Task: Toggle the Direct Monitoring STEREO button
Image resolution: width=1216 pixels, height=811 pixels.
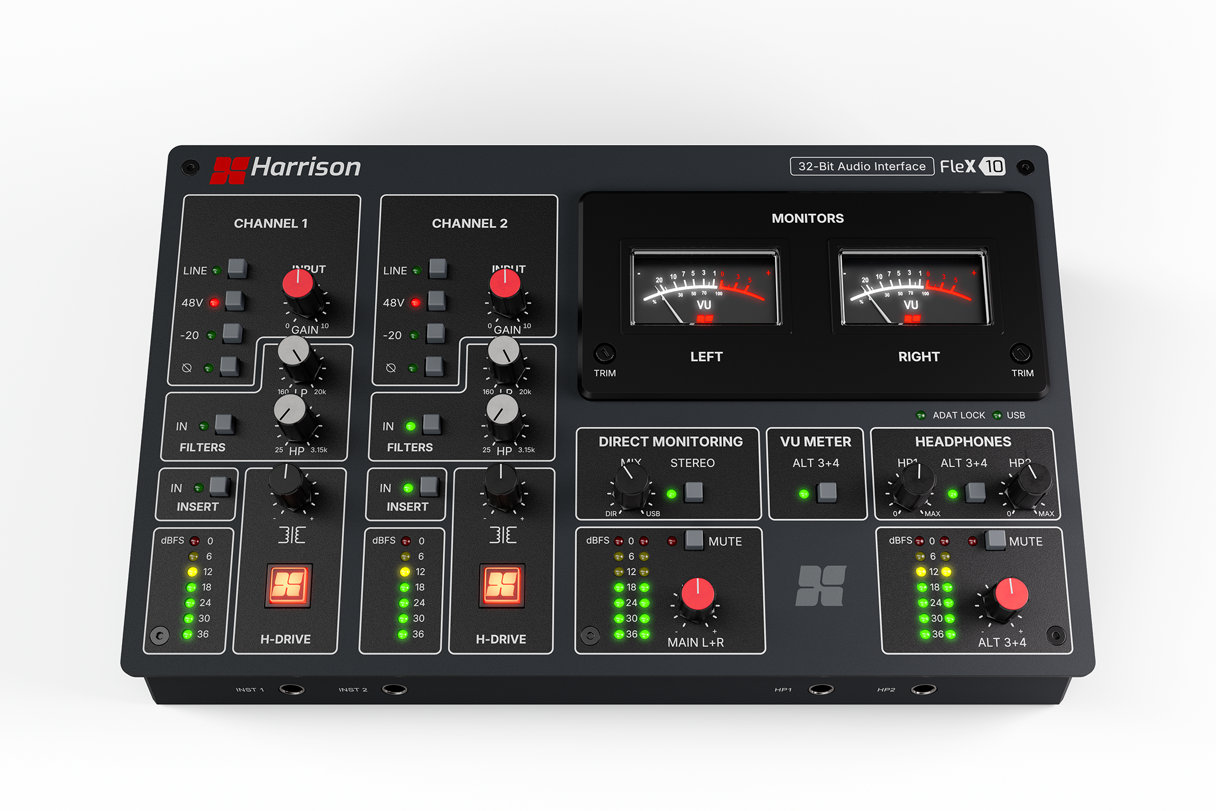Action: coord(693,492)
